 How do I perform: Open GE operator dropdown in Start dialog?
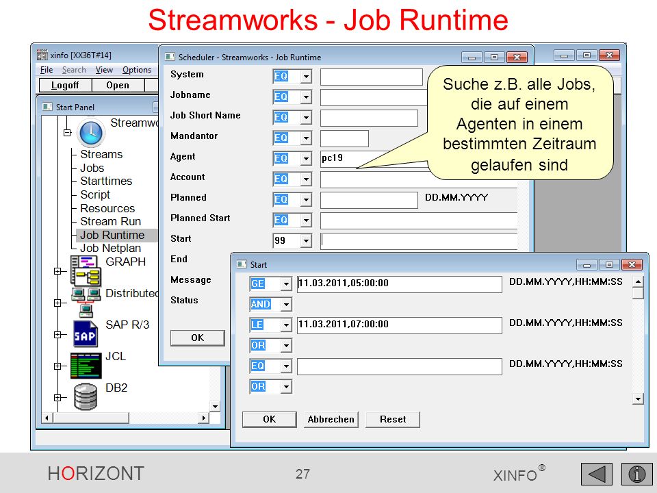point(286,283)
